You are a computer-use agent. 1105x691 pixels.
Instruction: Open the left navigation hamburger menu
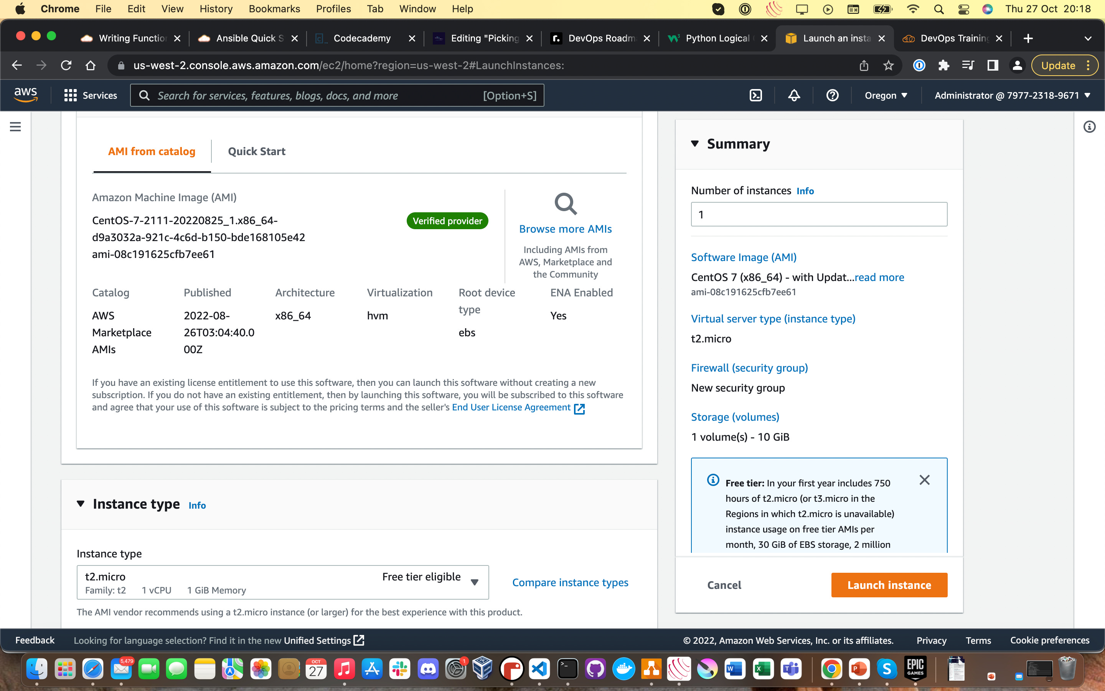(15, 127)
